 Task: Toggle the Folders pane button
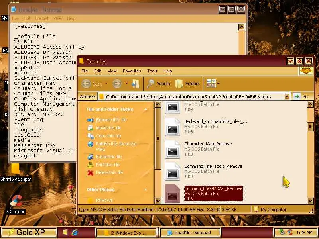(187, 84)
